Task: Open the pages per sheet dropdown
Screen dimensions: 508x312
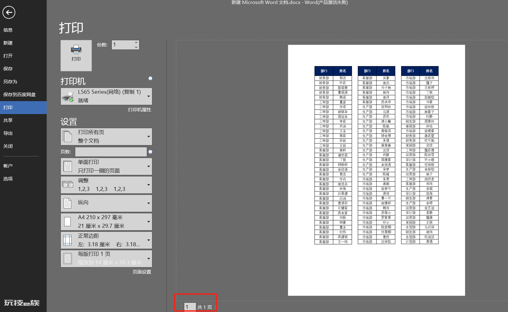Action: click(106, 259)
